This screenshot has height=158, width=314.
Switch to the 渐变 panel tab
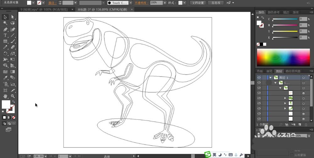(x=296, y=12)
